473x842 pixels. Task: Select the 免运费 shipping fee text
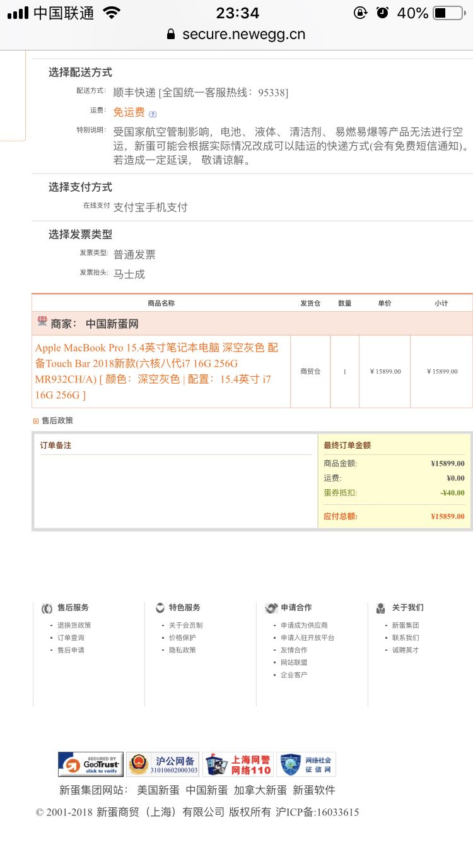pos(129,112)
